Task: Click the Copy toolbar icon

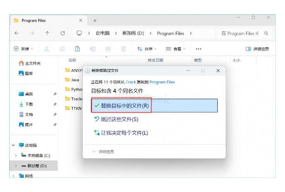Action: pos(62,49)
